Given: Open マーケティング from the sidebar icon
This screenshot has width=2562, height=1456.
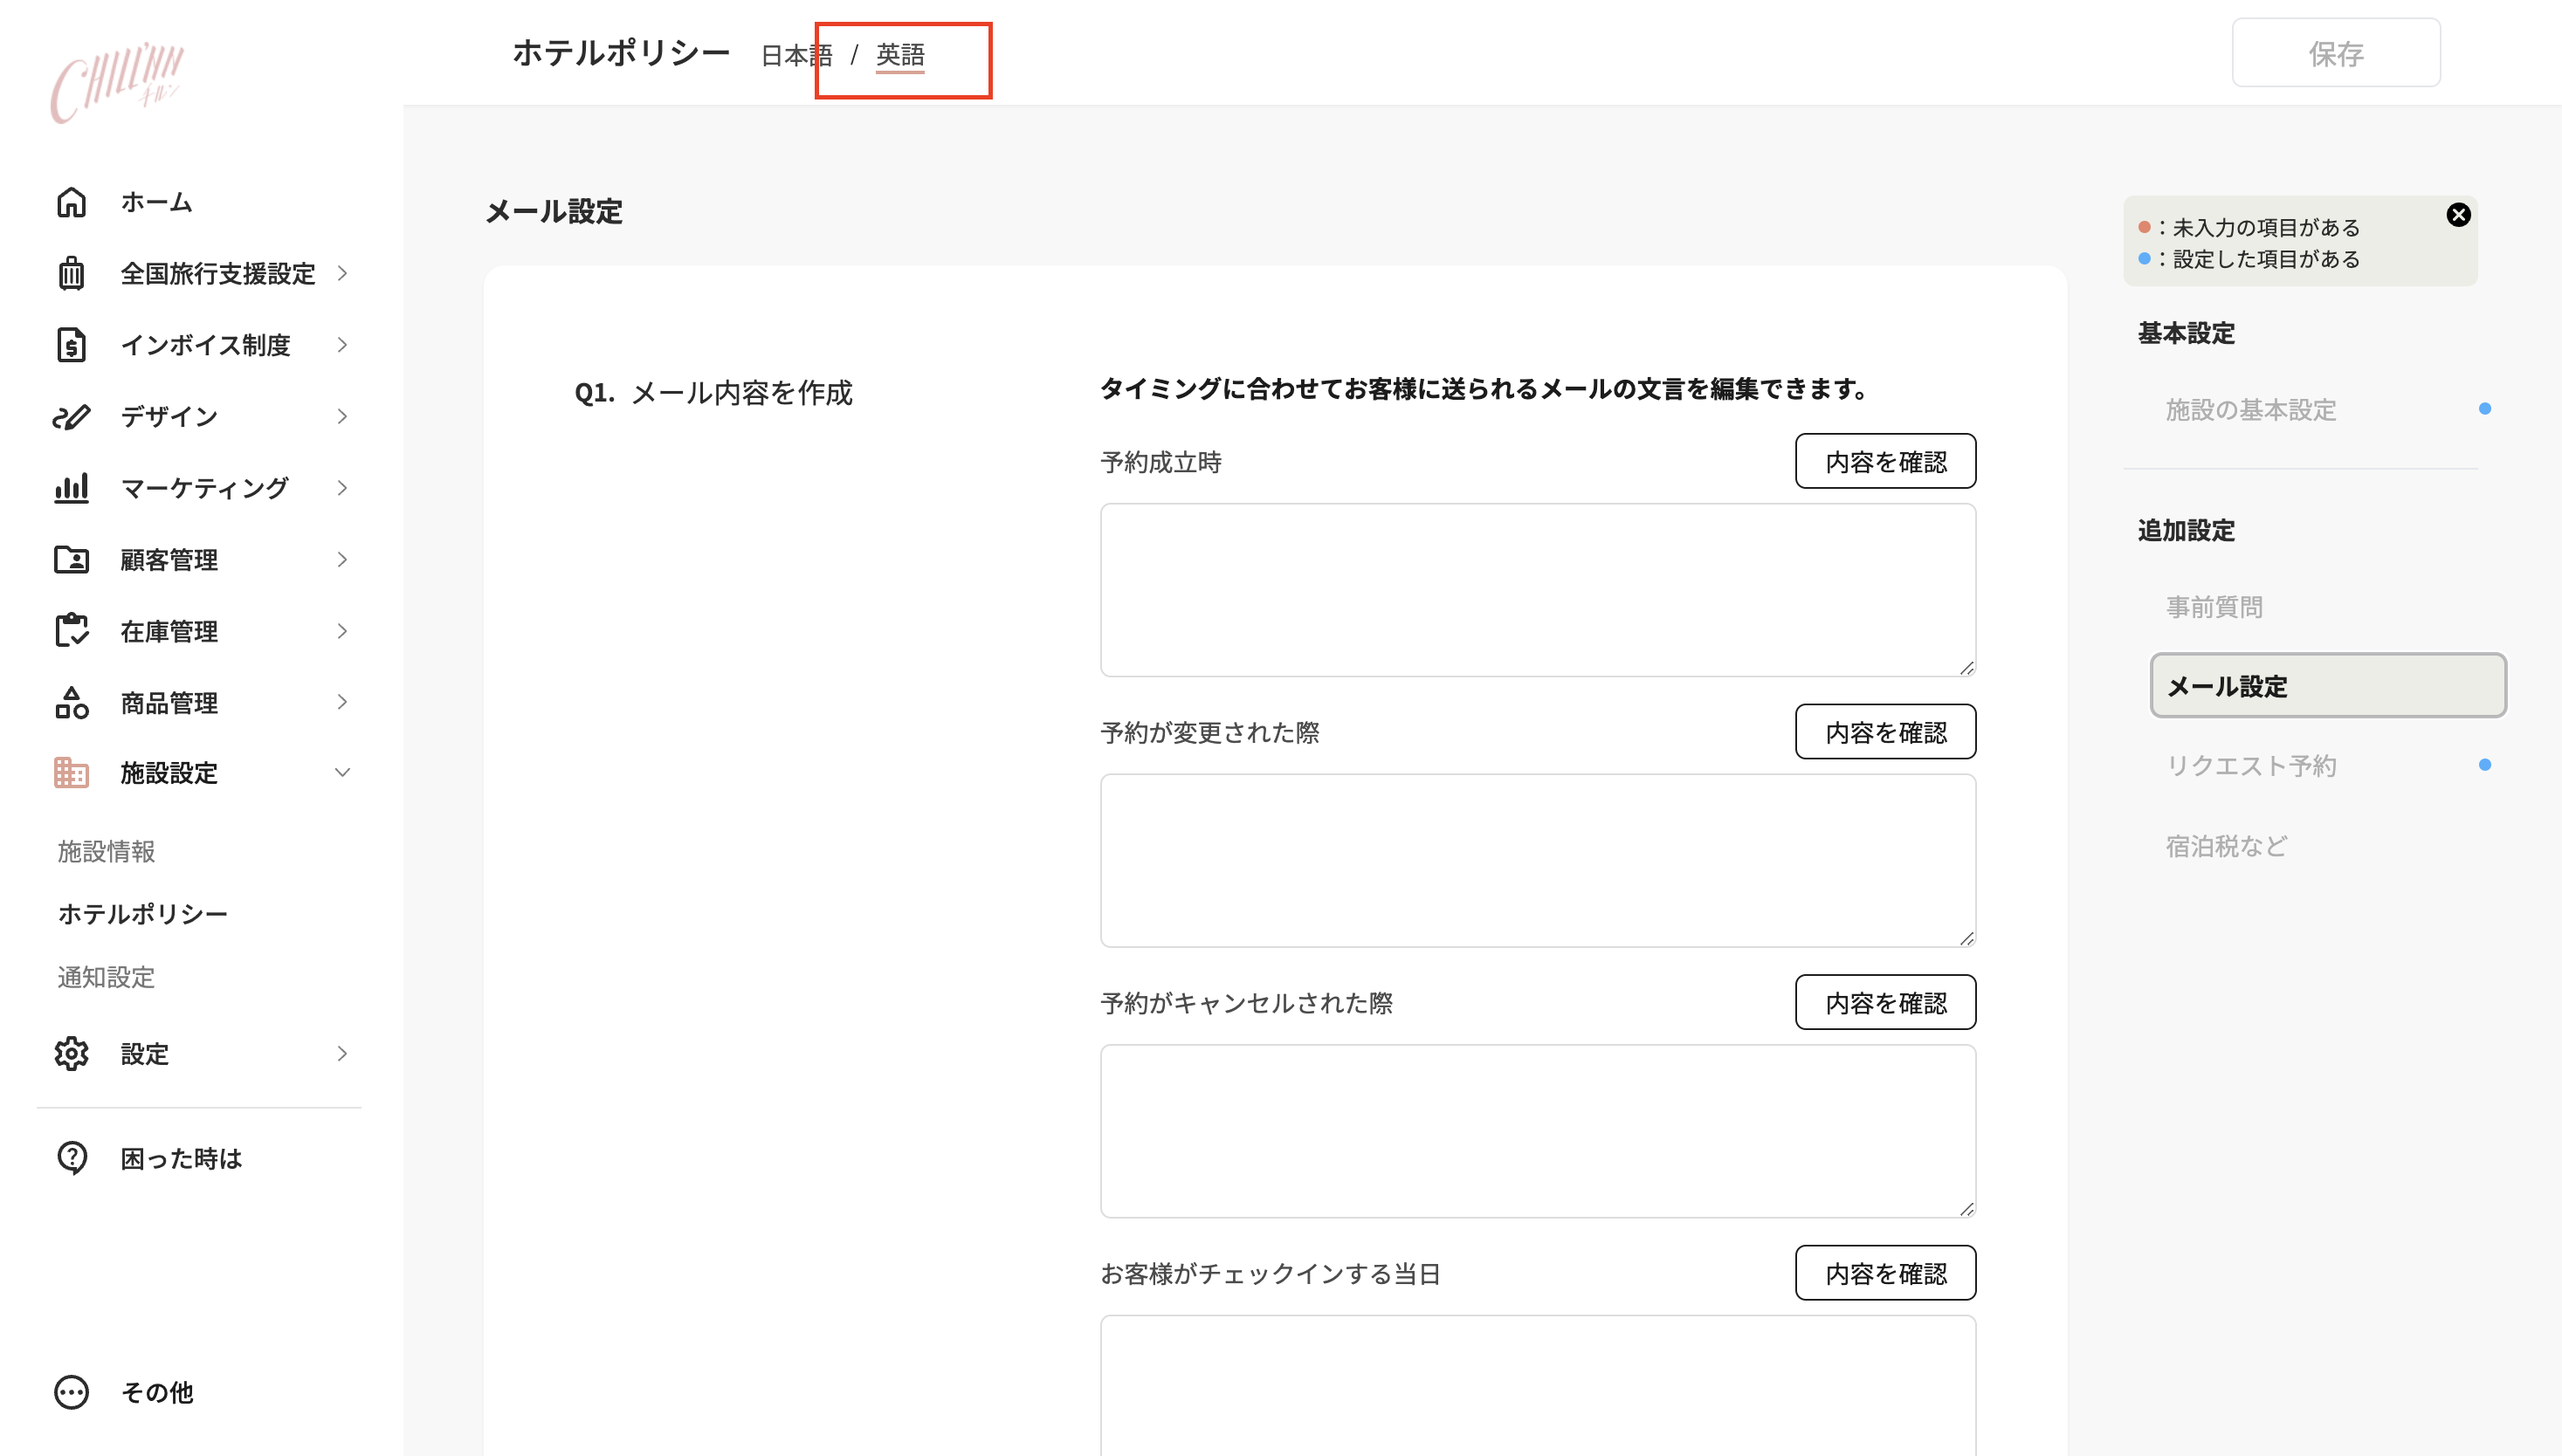Looking at the screenshot, I should pyautogui.click(x=70, y=487).
